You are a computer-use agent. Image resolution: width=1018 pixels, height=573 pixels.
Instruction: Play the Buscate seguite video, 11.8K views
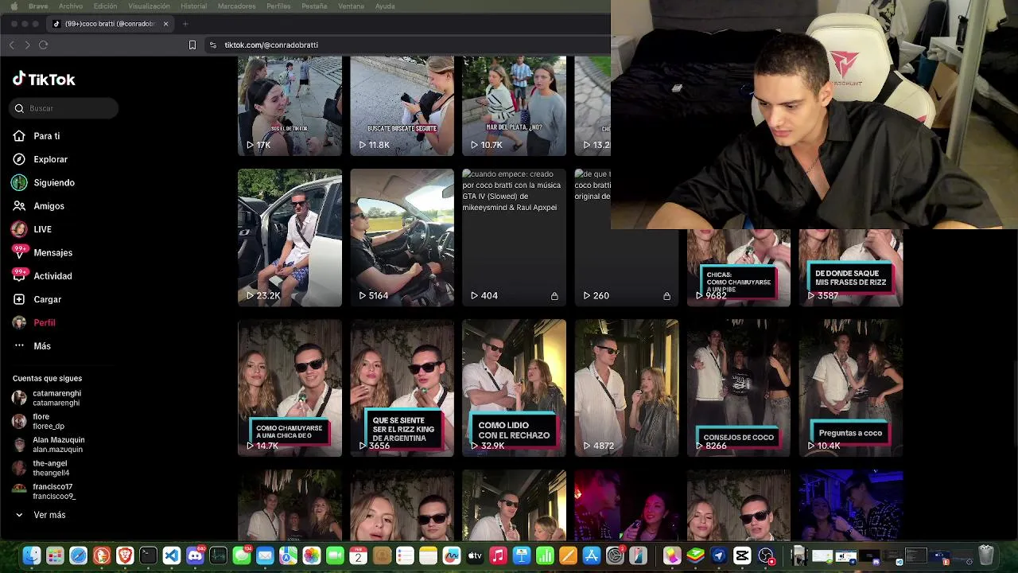click(x=402, y=105)
